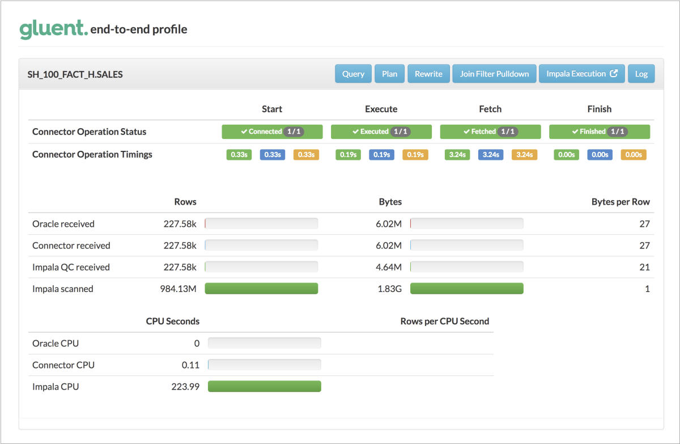This screenshot has height=444, width=680.
Task: Click the Rewrite button
Action: (428, 74)
